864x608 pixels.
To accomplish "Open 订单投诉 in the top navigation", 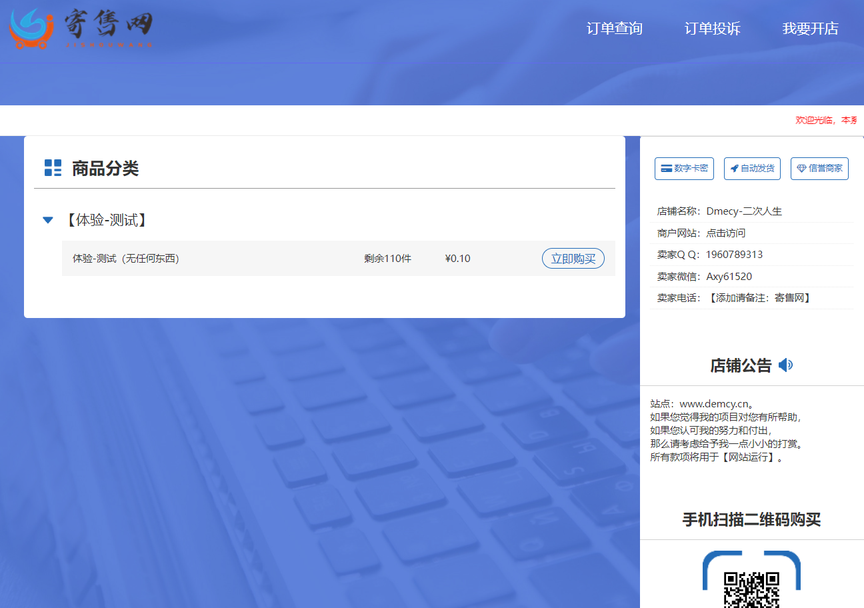I will point(713,29).
